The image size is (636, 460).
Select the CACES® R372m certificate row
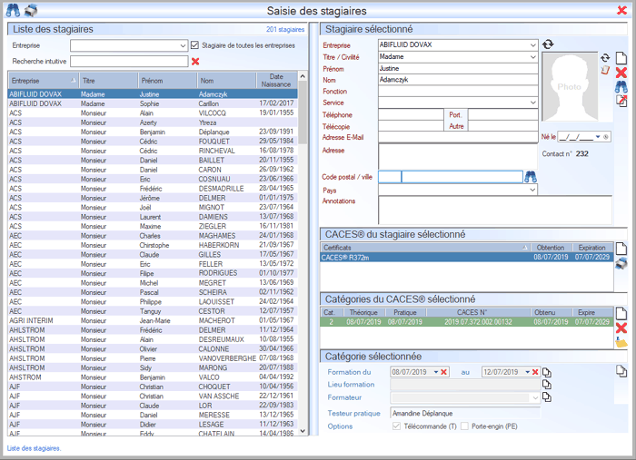pyautogui.click(x=466, y=257)
